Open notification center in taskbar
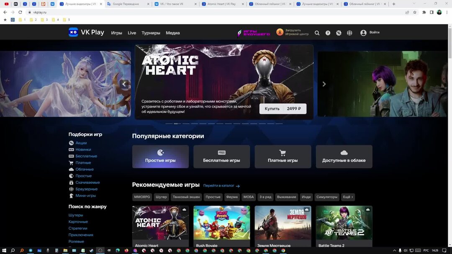This screenshot has width=452, height=254. [x=444, y=251]
